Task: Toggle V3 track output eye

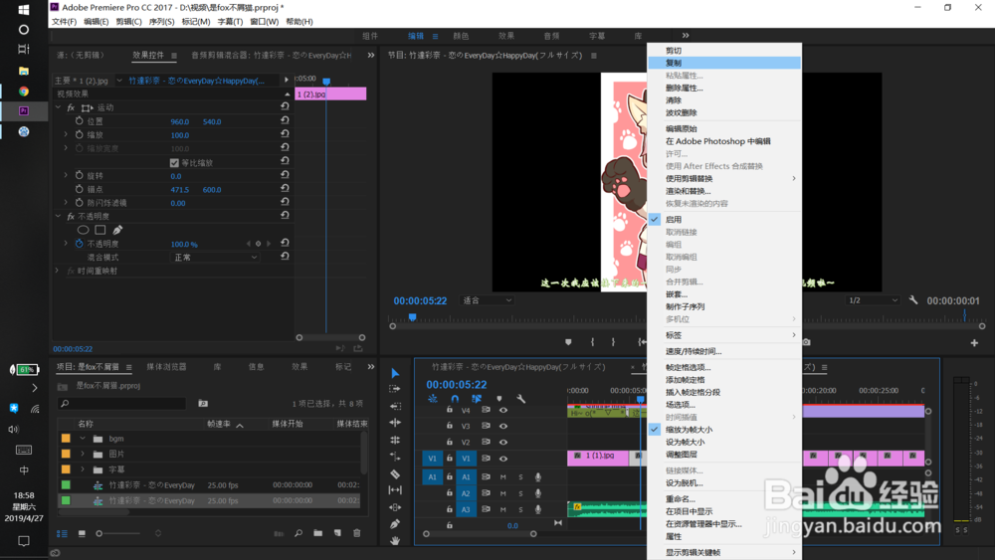Action: click(503, 426)
